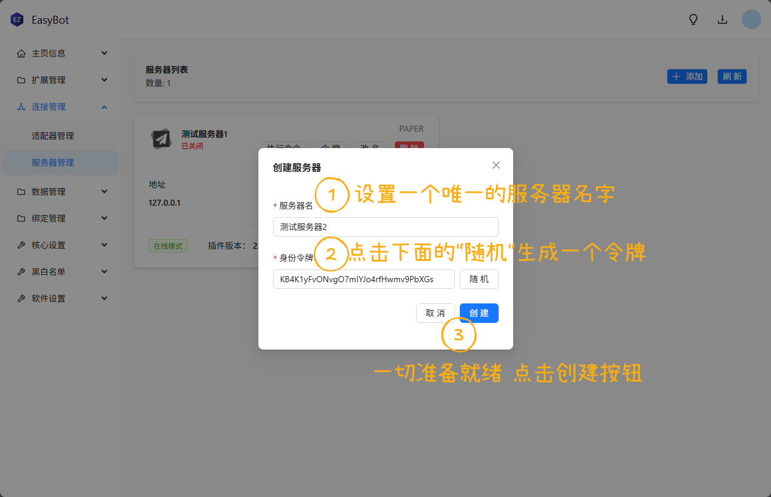
Task: Open the user avatar menu
Action: pos(751,19)
